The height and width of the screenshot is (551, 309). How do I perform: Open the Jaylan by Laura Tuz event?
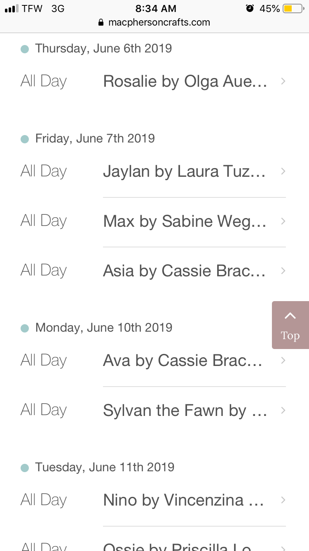184,171
